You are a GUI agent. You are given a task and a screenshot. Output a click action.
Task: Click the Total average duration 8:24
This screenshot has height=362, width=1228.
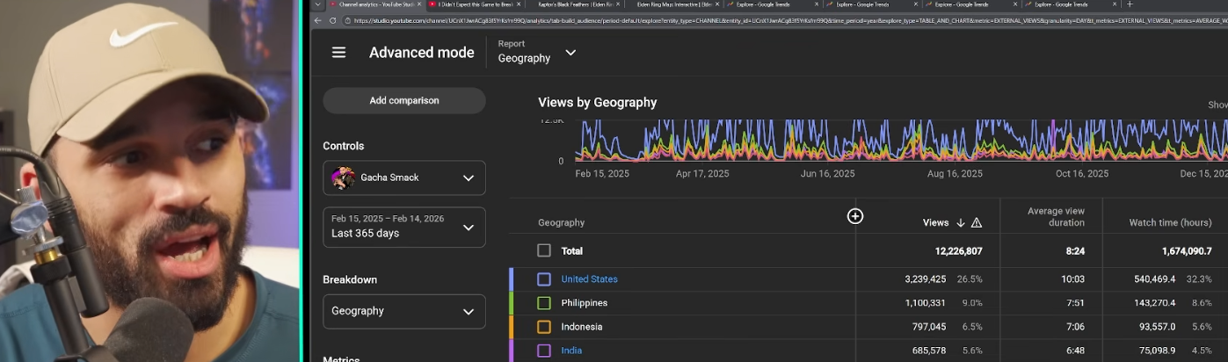click(x=1075, y=251)
